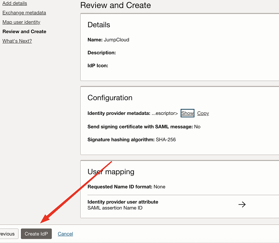
Task: Click Review and Create page title
Action: point(116,5)
